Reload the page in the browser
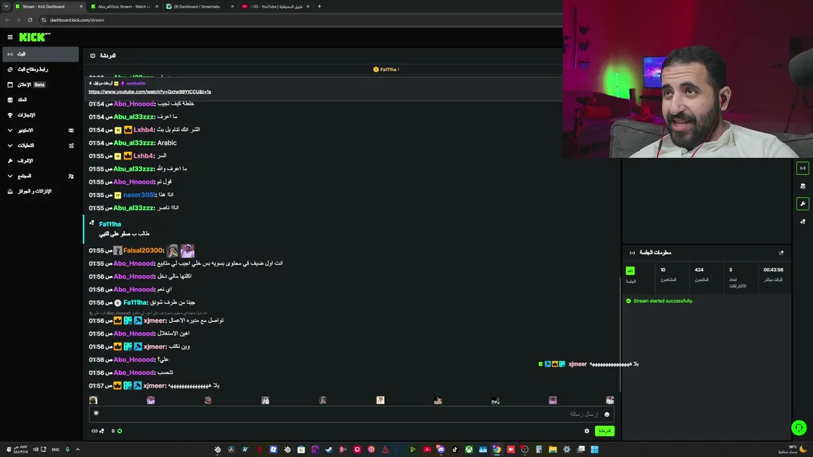 30,20
